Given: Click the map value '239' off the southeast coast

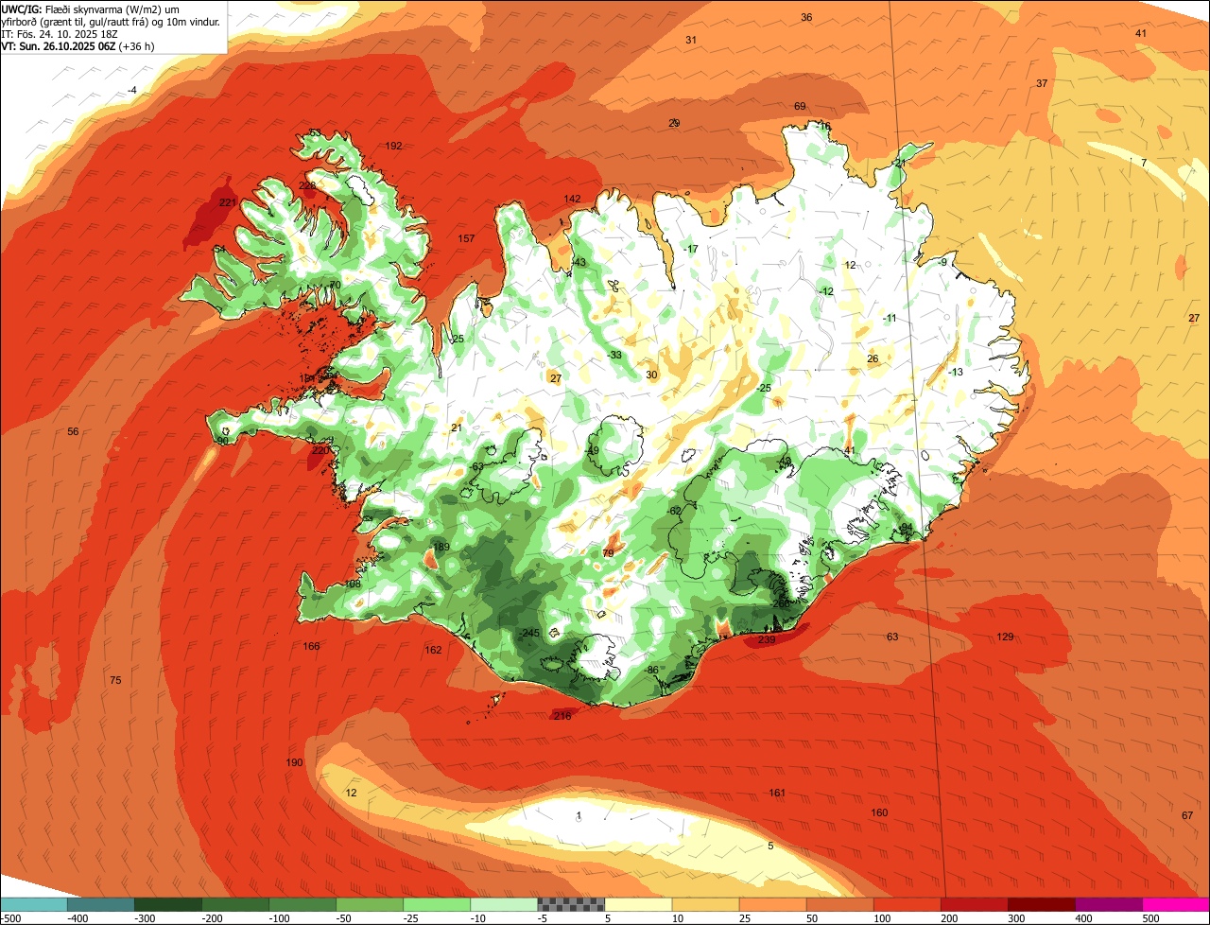Looking at the screenshot, I should point(767,640).
